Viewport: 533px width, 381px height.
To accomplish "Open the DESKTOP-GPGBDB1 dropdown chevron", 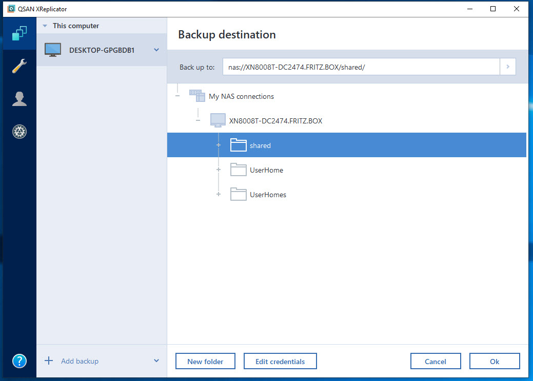I will (156, 50).
